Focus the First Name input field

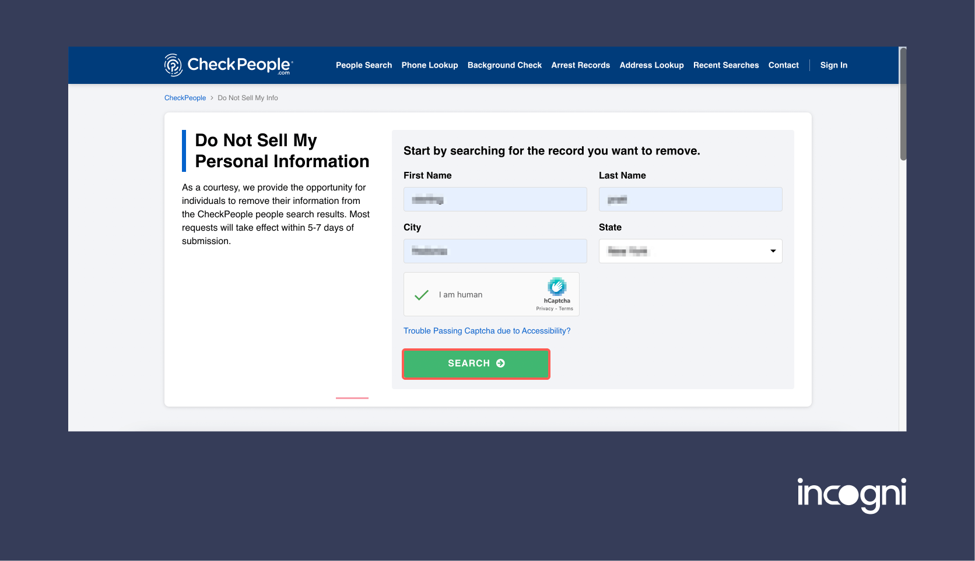coord(495,199)
